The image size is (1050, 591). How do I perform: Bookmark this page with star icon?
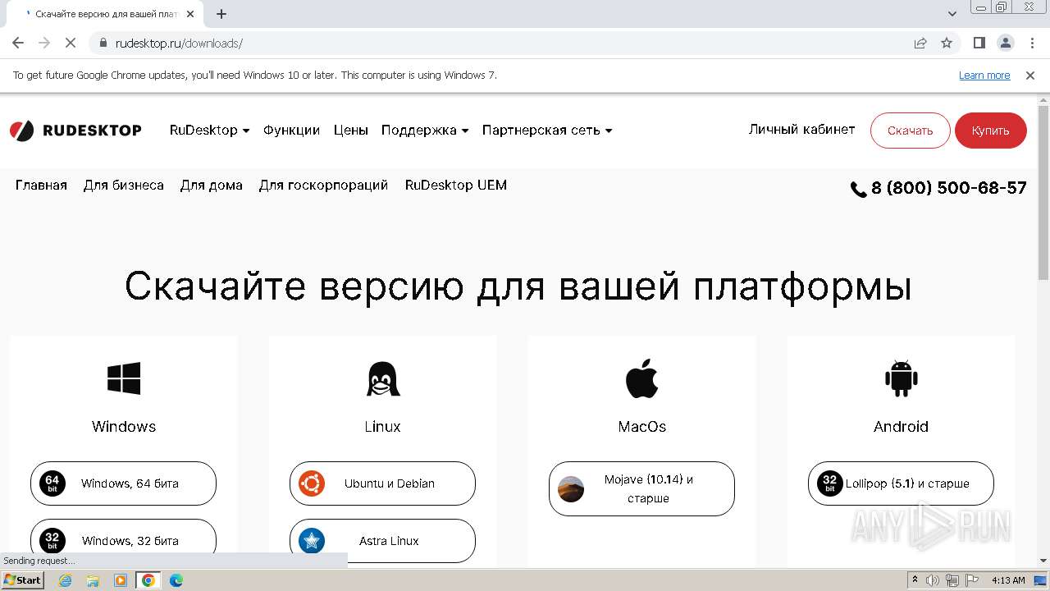pos(947,43)
